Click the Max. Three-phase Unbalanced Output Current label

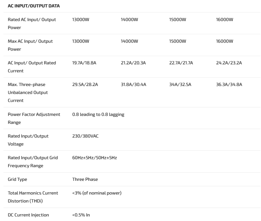pos(28,92)
